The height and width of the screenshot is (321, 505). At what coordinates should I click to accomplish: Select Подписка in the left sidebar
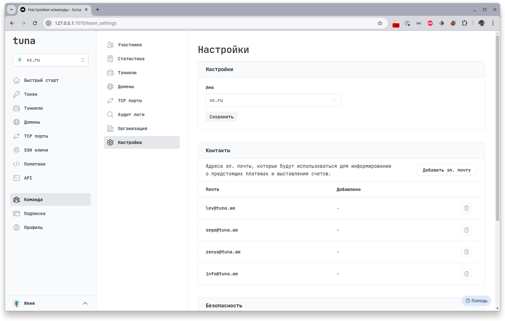click(35, 213)
